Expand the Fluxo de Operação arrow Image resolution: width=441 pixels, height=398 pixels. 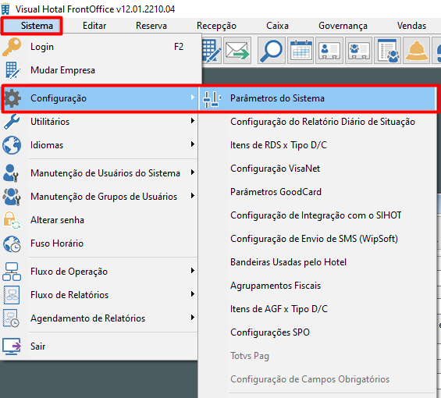click(192, 271)
